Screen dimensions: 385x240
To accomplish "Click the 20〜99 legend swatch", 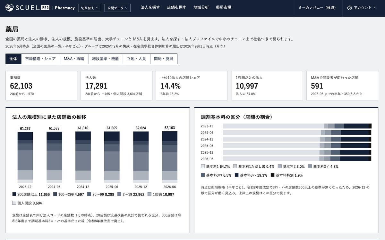I will 89,194.
